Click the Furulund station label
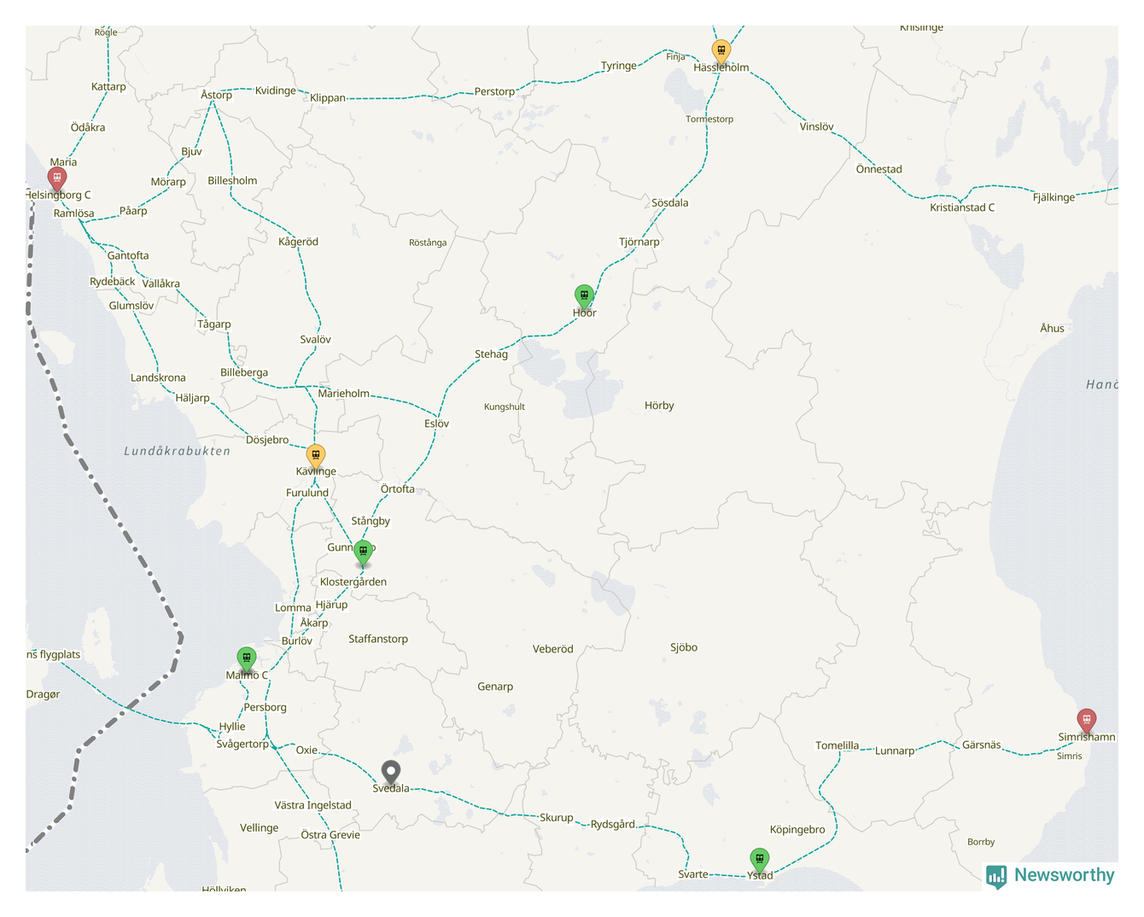The width and height of the screenshot is (1144, 917). point(307,493)
